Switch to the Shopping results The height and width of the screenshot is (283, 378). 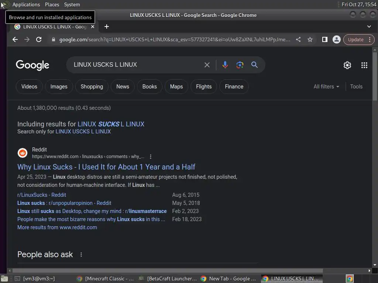click(x=92, y=87)
